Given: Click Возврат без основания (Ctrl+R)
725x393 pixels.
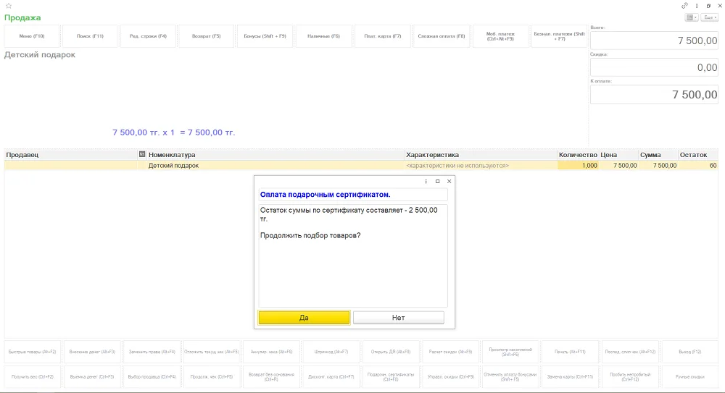Looking at the screenshot, I should coord(271,377).
